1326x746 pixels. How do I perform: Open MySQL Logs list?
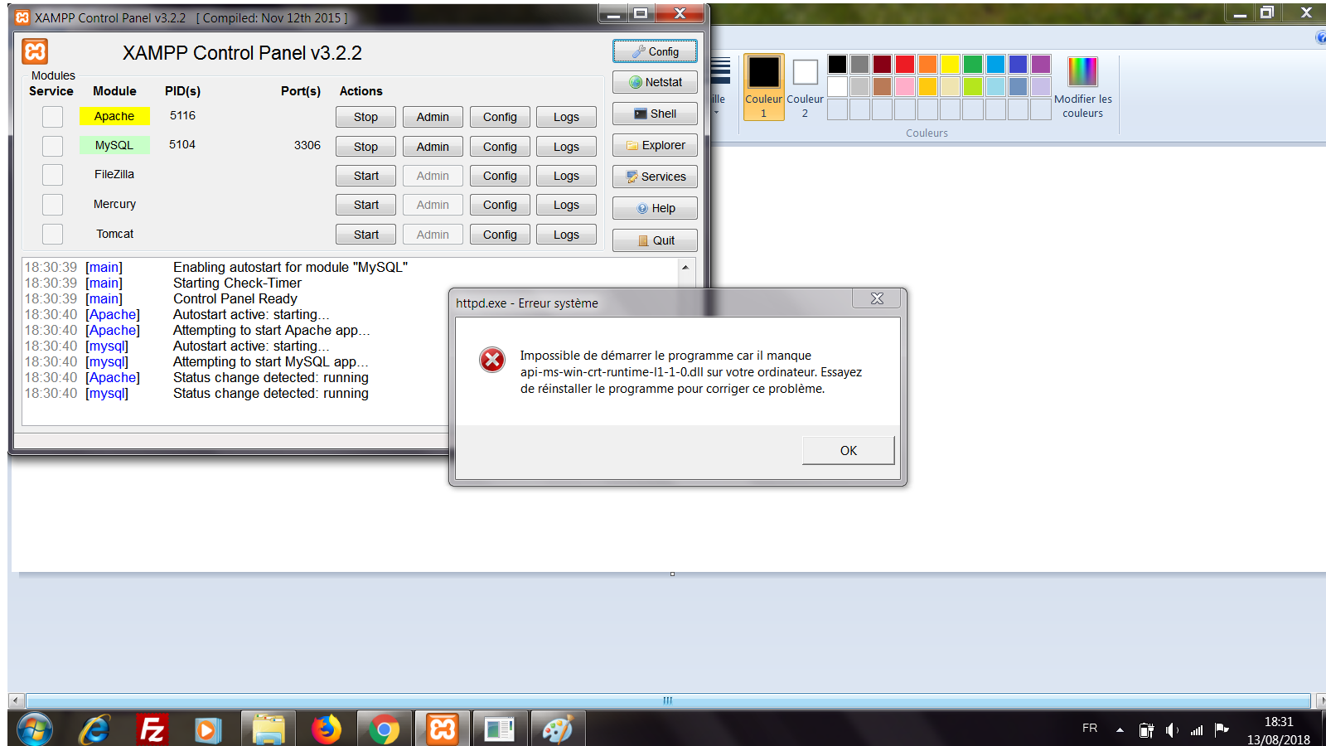(x=566, y=147)
